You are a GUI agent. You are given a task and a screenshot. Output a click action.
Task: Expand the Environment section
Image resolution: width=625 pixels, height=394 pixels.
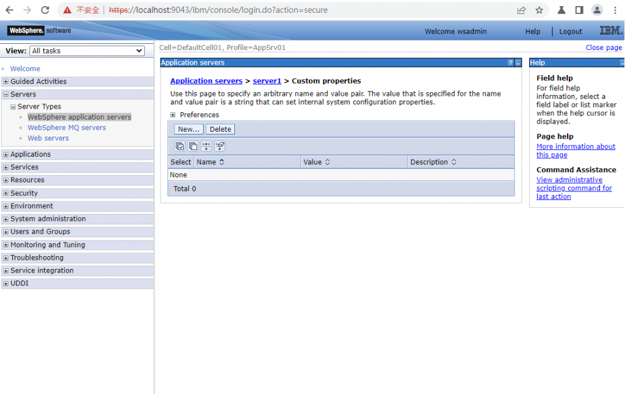coord(5,206)
